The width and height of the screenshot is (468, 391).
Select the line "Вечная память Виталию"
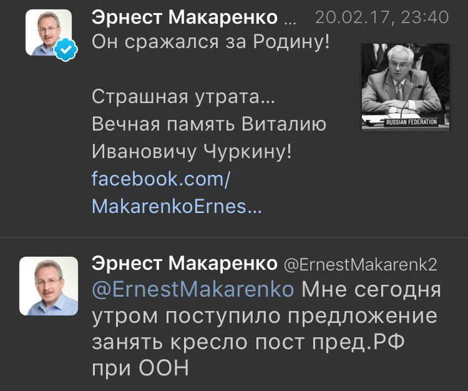pyautogui.click(x=208, y=124)
